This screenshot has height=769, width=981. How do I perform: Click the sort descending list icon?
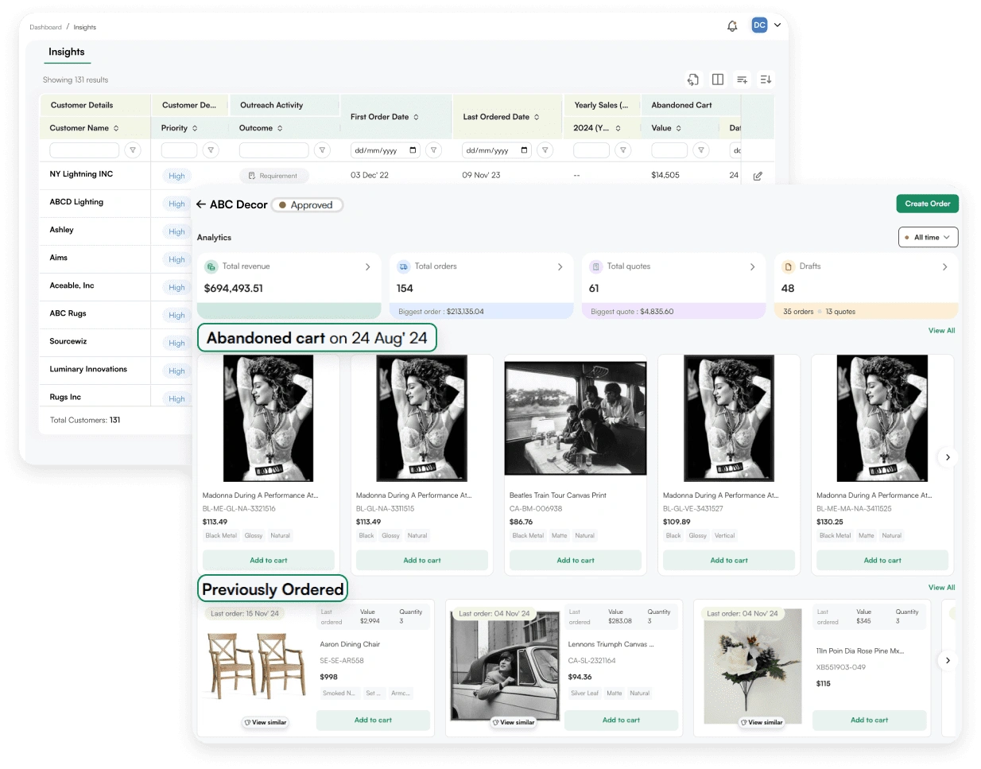point(765,80)
